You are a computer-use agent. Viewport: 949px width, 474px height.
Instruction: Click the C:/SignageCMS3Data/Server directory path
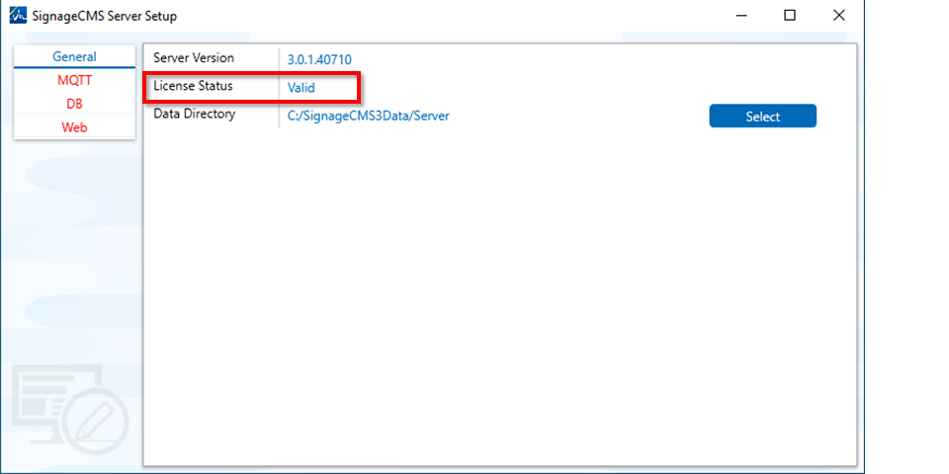click(368, 117)
